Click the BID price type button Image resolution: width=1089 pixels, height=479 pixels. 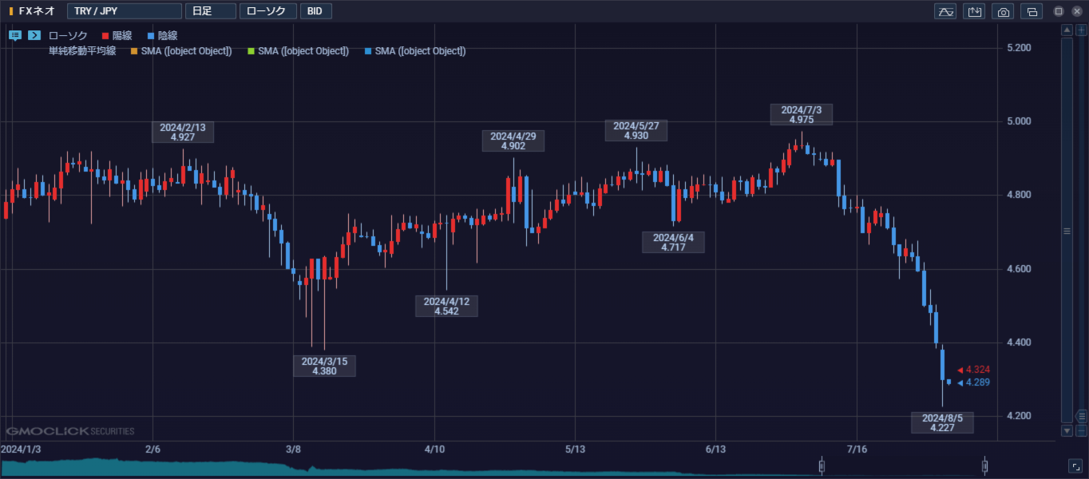click(316, 11)
